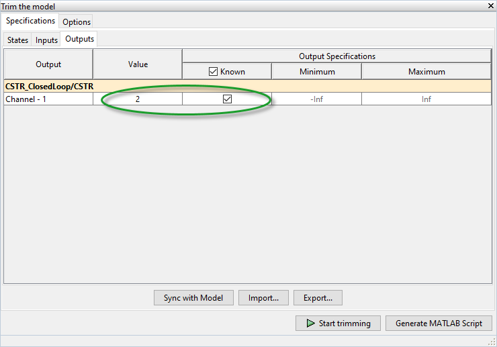497x347 pixels.
Task: Edit the Value field containing 2
Action: [138, 99]
